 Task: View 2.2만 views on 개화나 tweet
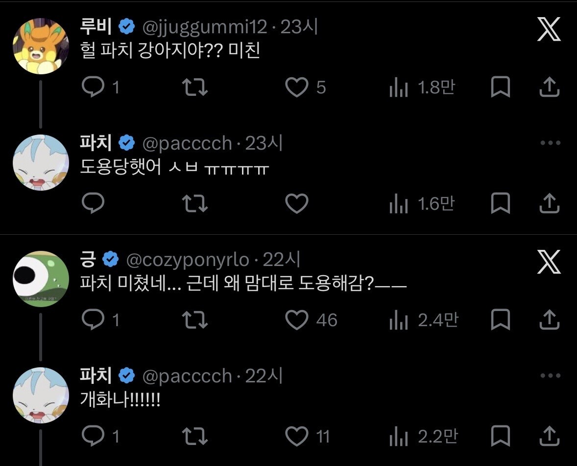(x=423, y=436)
